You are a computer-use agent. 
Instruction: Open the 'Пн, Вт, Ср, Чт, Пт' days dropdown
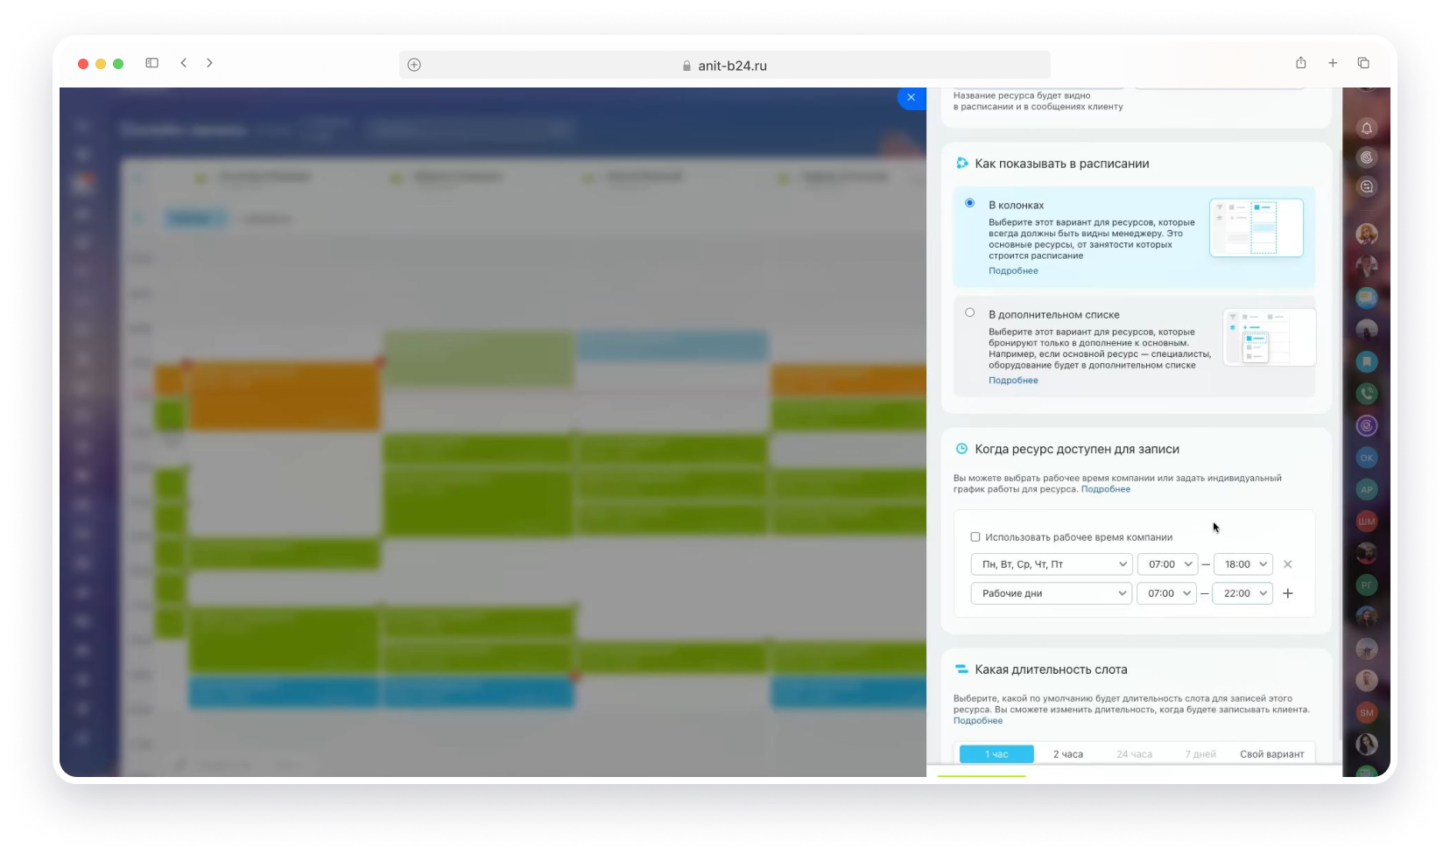click(x=1051, y=564)
